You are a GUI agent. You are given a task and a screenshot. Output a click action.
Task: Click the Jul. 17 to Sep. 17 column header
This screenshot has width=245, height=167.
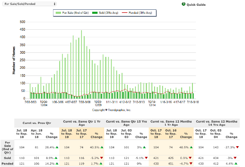pyautogui.click(x=82, y=134)
